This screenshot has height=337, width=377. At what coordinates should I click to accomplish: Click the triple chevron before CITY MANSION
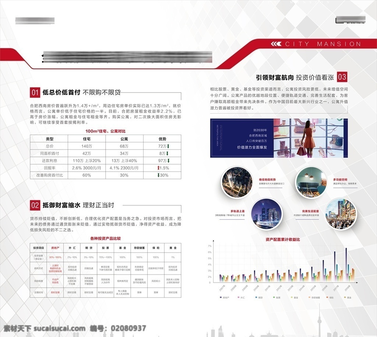276,44
